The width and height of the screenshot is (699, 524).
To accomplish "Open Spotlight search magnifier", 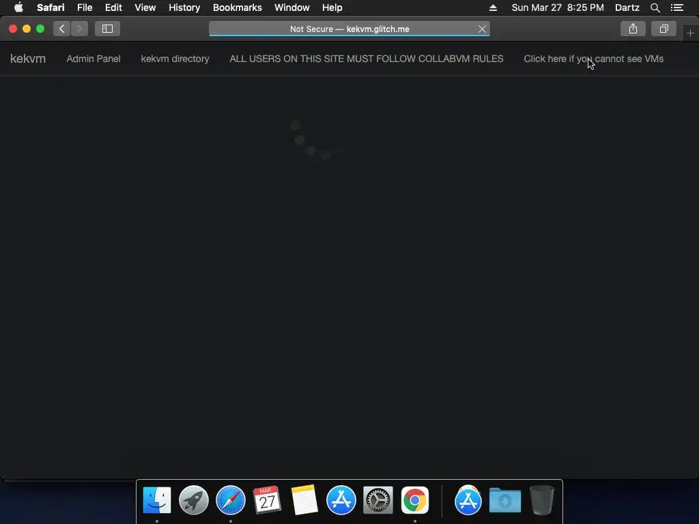I will pos(655,8).
